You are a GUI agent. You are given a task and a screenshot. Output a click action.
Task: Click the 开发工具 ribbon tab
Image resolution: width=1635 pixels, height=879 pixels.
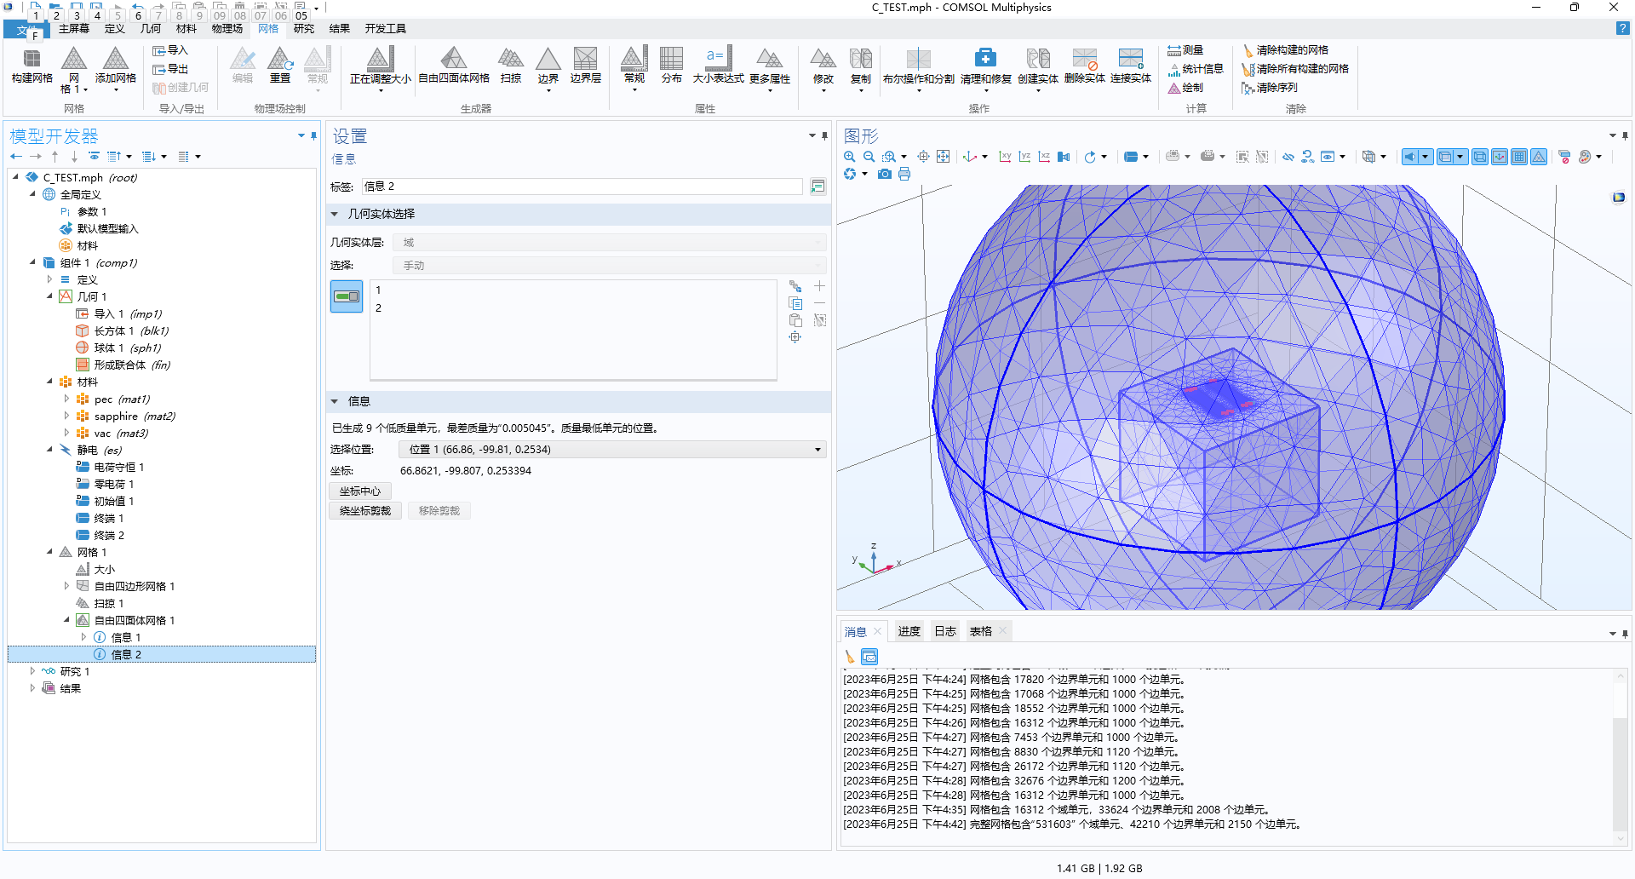tap(386, 29)
